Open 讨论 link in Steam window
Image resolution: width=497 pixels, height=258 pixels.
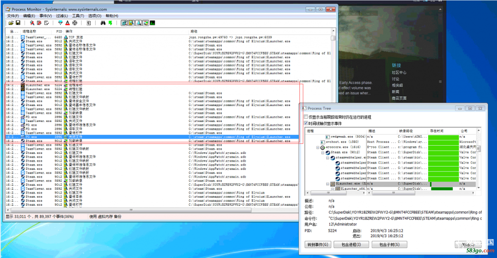tap(395, 79)
